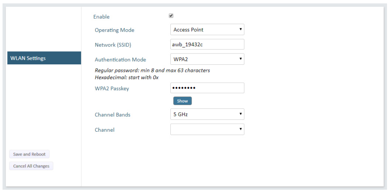390x191 pixels.
Task: Click the regular password length hint text
Action: click(x=152, y=70)
